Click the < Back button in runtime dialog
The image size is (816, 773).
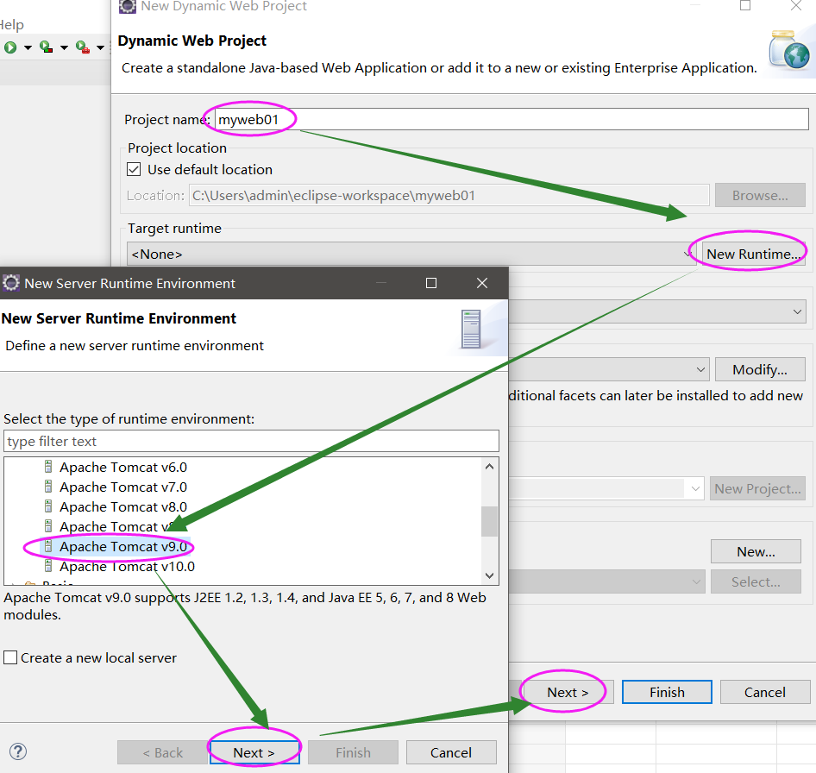tap(162, 752)
